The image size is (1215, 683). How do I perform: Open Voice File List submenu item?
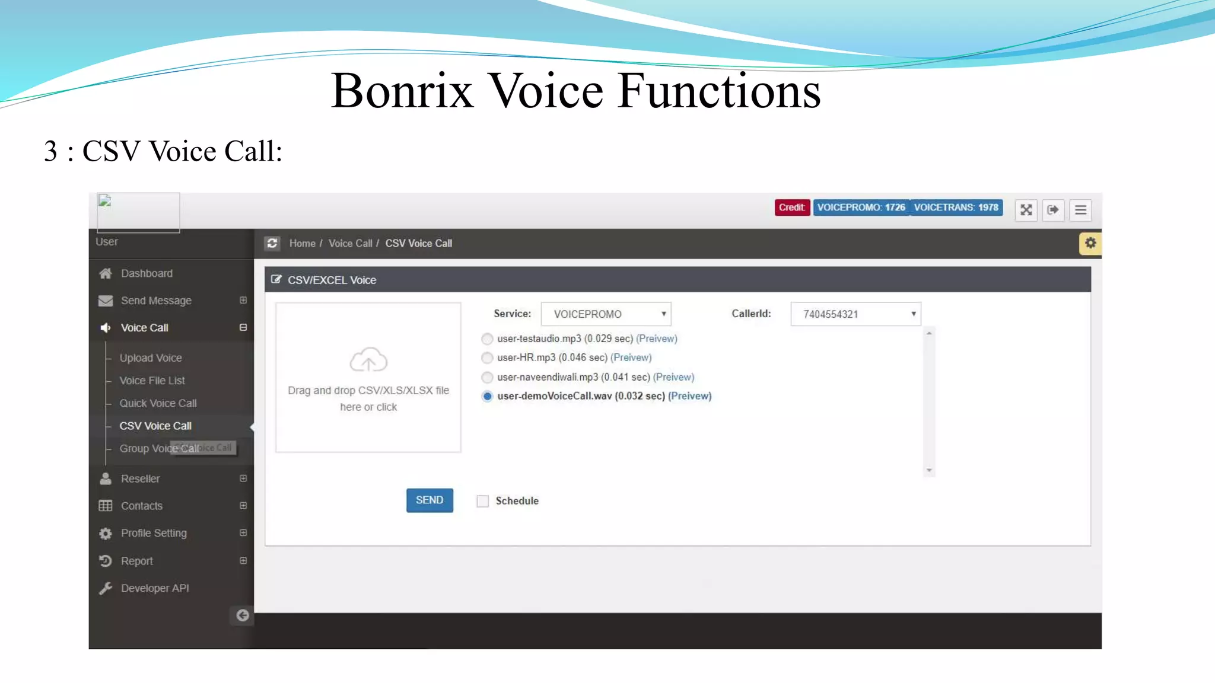pos(152,381)
